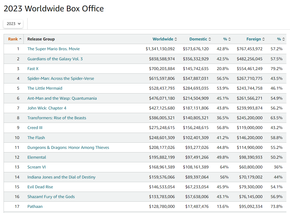Sort by foreign percentage column
Image resolution: width=290 pixels, height=213 pixels.
[x=280, y=39]
